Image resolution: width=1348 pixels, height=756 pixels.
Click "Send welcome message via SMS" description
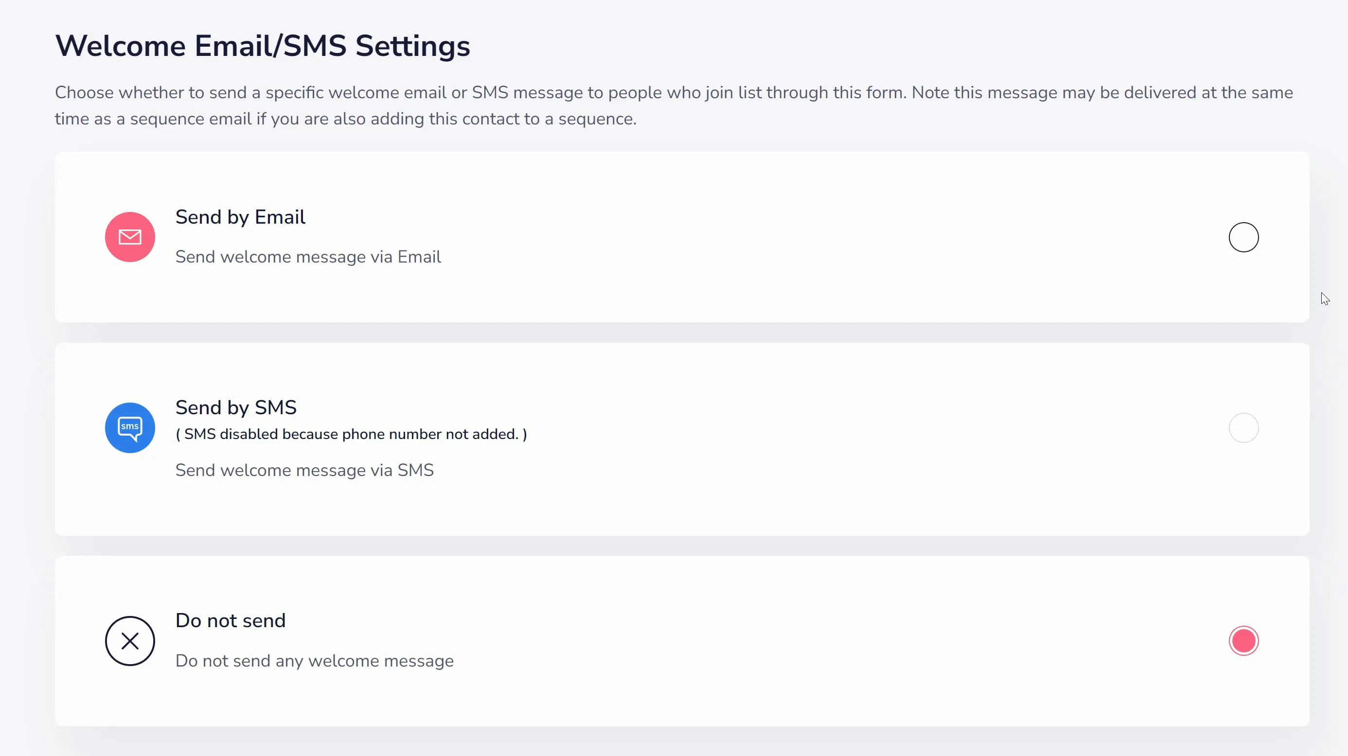[304, 470]
